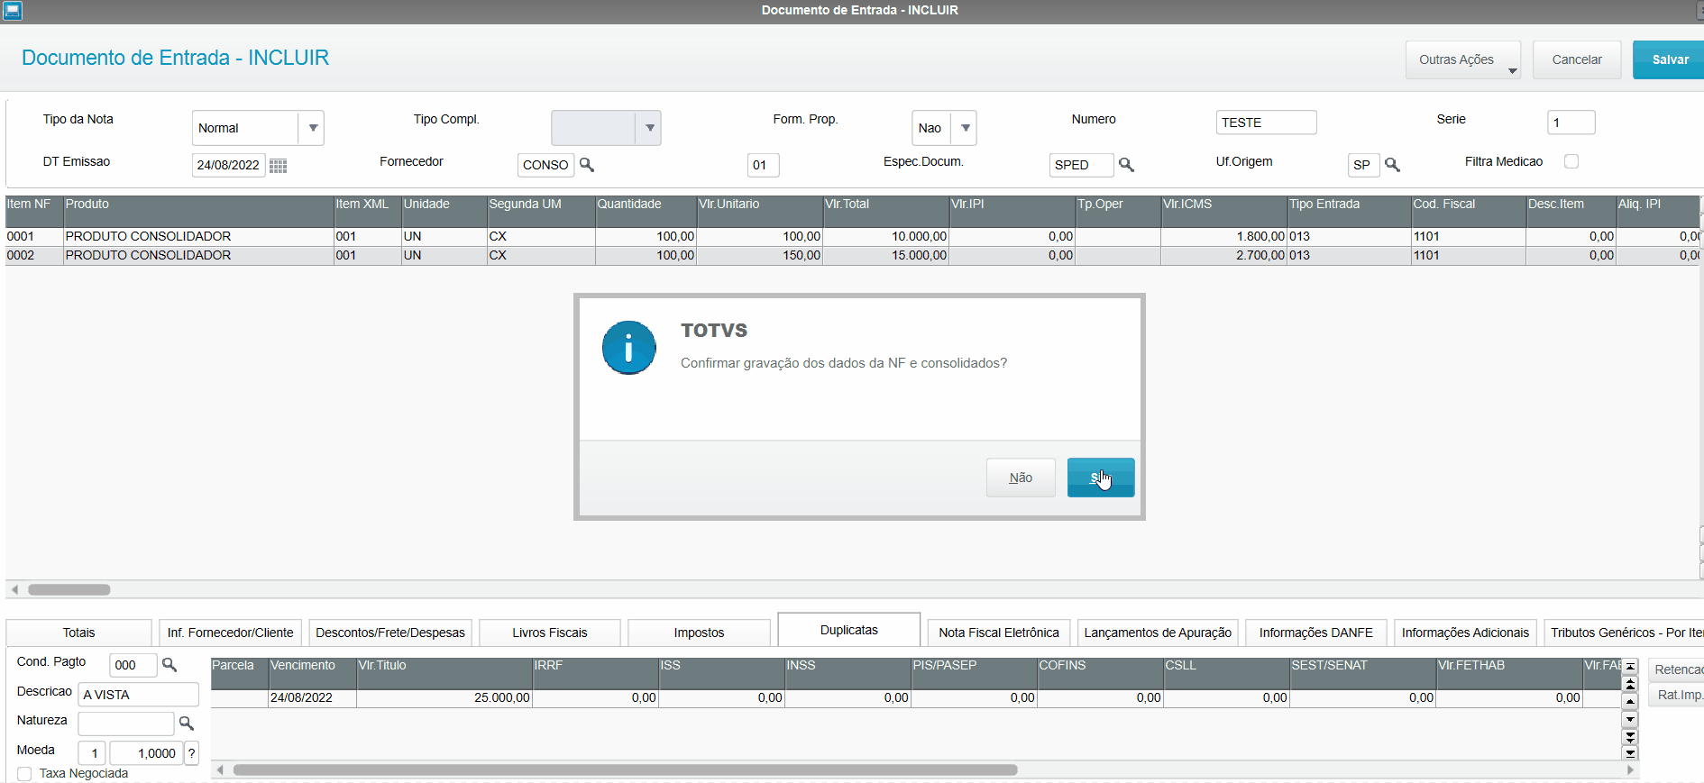Open the Form. Prop. dropdown
1704x783 pixels.
(965, 128)
